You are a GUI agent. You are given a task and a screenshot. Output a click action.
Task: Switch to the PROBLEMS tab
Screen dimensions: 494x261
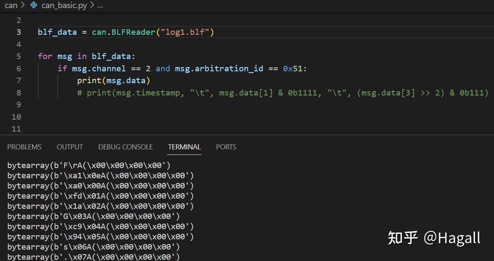(x=24, y=147)
